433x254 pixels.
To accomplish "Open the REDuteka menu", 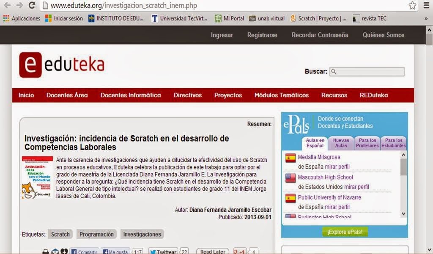I will [x=374, y=95].
